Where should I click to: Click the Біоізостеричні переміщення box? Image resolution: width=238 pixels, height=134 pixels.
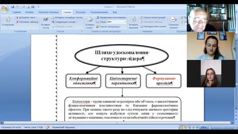[x=123, y=81]
